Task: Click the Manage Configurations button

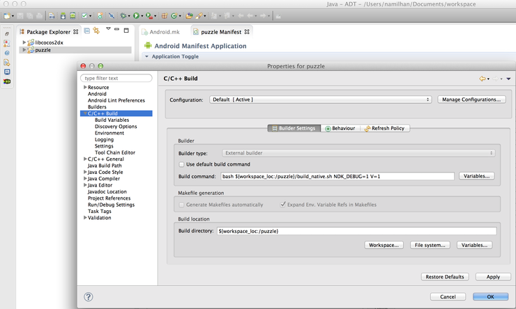Action: (x=471, y=100)
